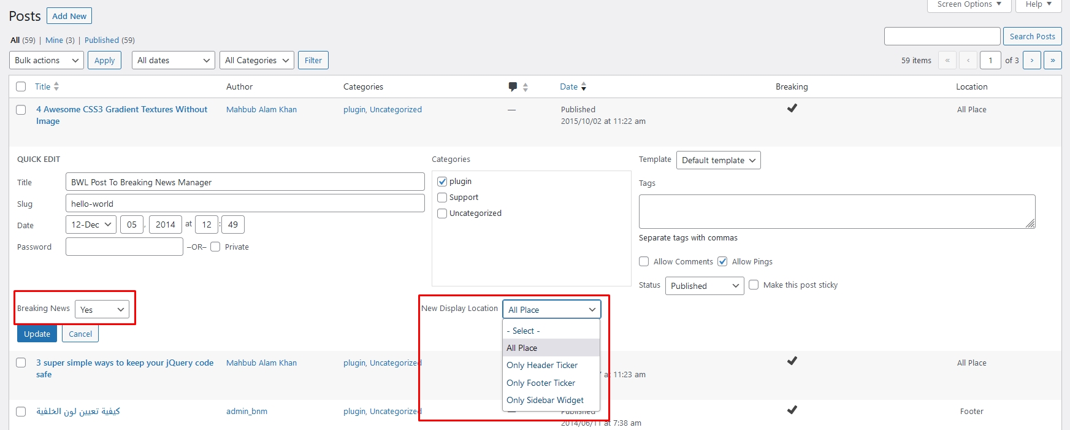Check the Make this post sticky box

coord(754,285)
